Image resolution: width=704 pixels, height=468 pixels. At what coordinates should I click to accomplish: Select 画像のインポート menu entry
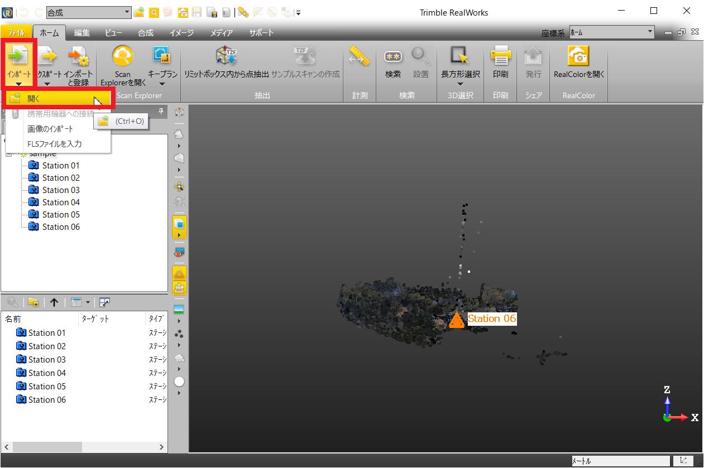coord(58,129)
